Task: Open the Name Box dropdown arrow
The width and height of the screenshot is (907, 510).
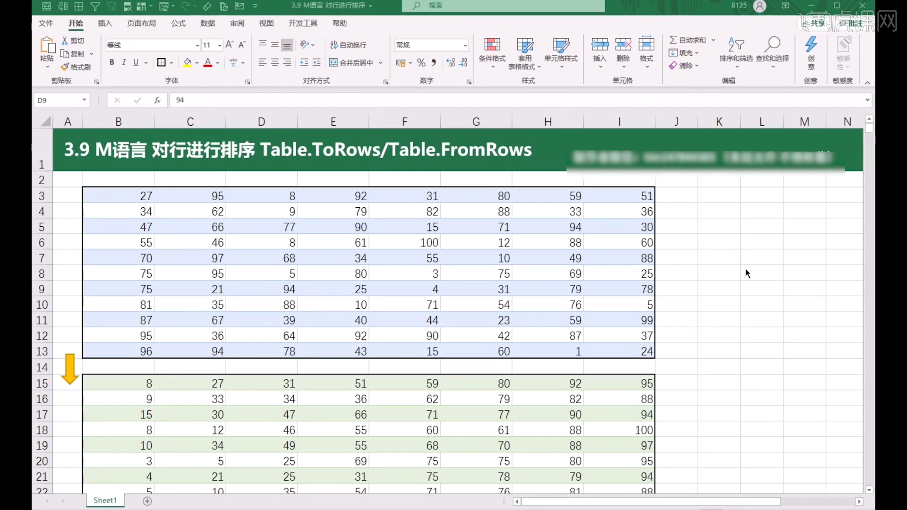Action: pyautogui.click(x=84, y=100)
